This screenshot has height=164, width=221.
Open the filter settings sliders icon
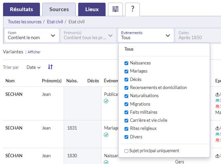[115, 9]
